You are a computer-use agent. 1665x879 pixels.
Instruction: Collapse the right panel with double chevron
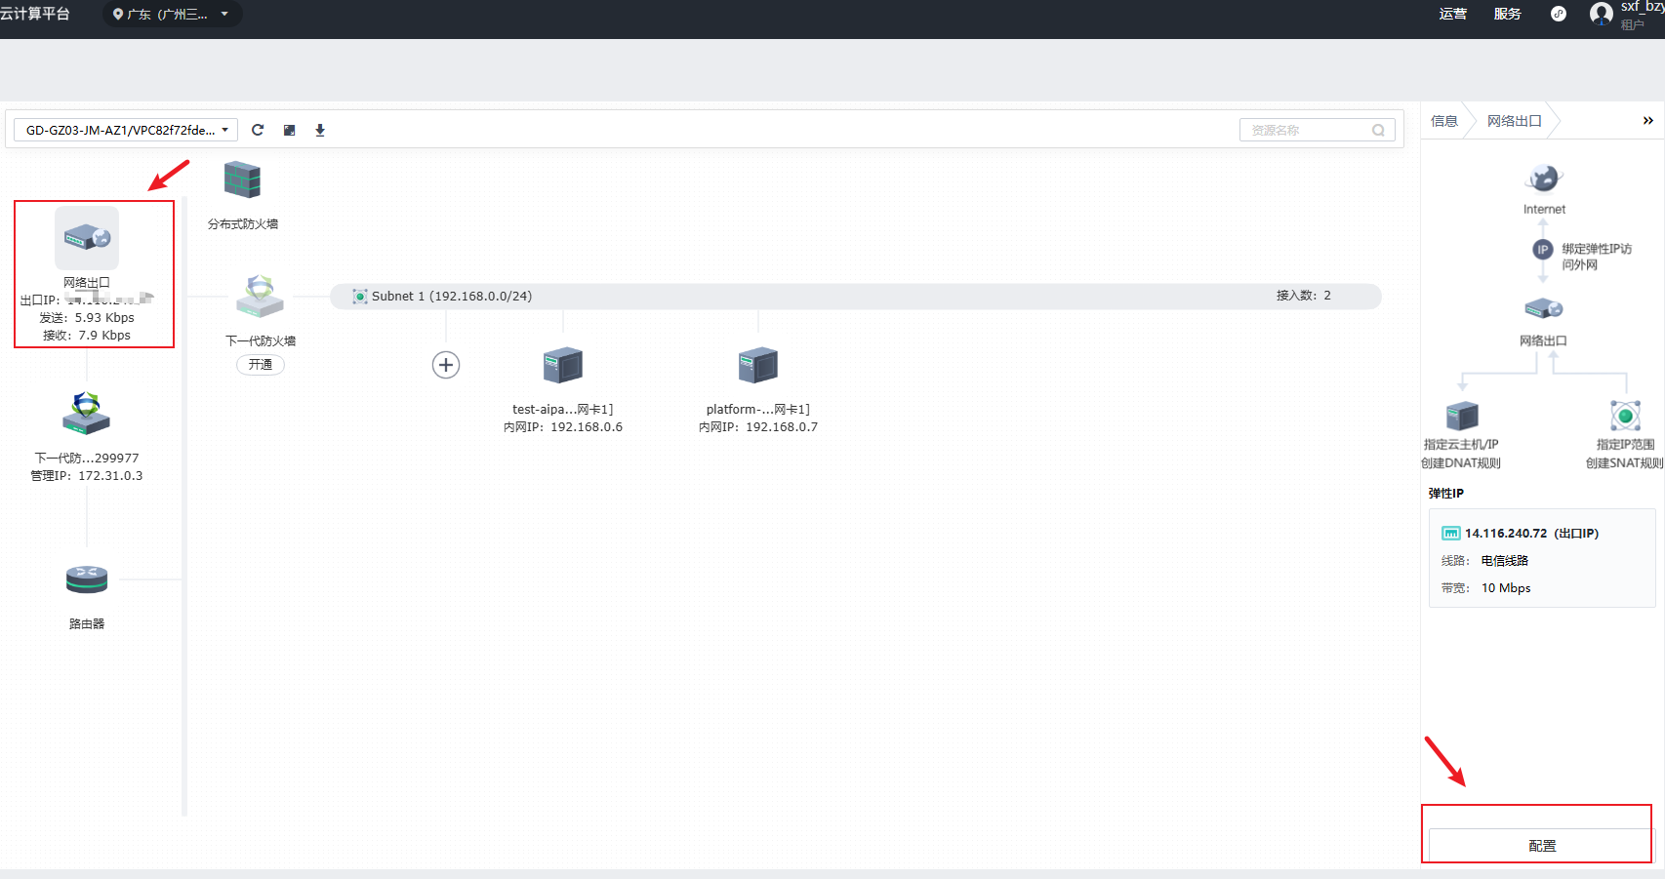[1647, 121]
